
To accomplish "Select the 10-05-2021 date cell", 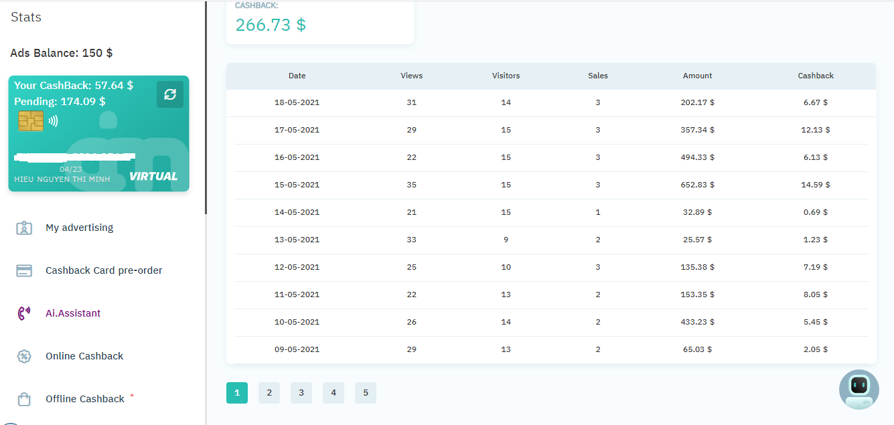I will 297,322.
